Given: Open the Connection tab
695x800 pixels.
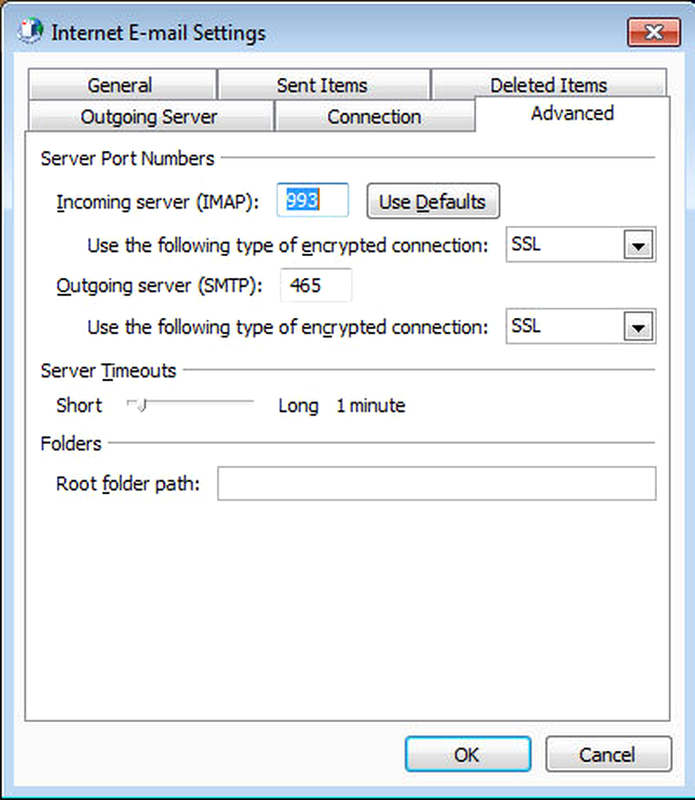Looking at the screenshot, I should pos(374,116).
